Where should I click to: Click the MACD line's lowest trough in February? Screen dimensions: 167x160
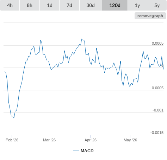(x=14, y=118)
